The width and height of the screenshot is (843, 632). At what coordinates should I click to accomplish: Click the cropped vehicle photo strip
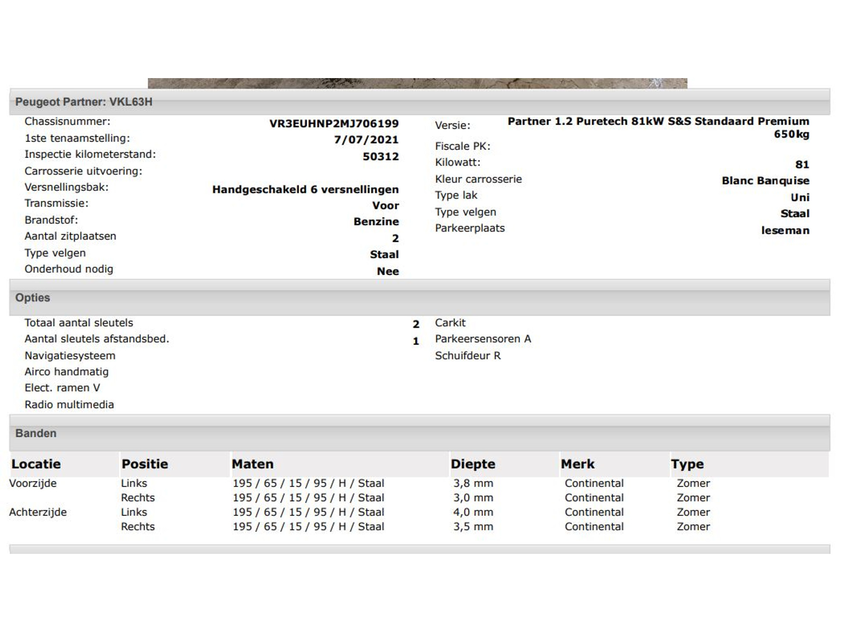tap(417, 83)
